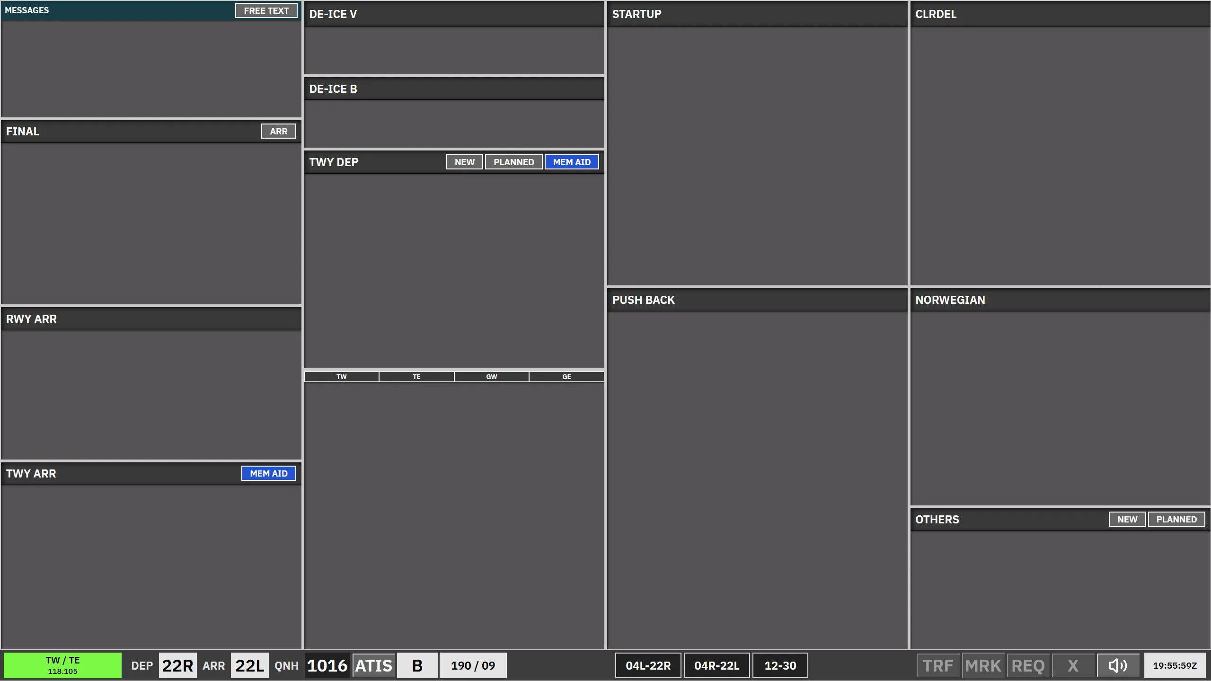Screen dimensions: 1211x681
Task: Click the TWY DEP panel title
Action: point(334,162)
